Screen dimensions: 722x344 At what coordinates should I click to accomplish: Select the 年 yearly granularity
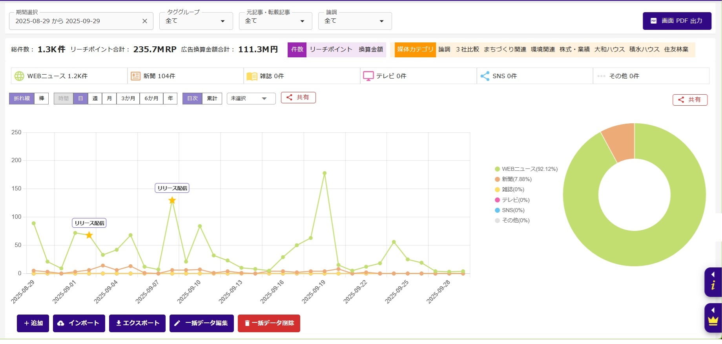pos(170,99)
